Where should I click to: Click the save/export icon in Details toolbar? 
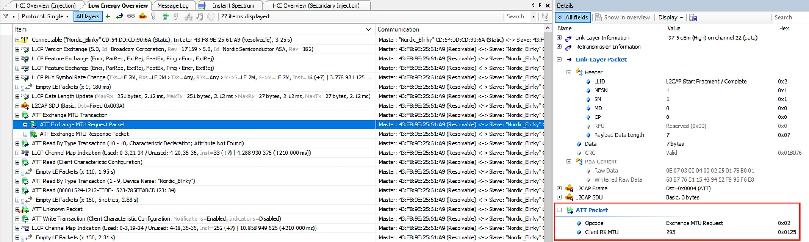tap(693, 18)
